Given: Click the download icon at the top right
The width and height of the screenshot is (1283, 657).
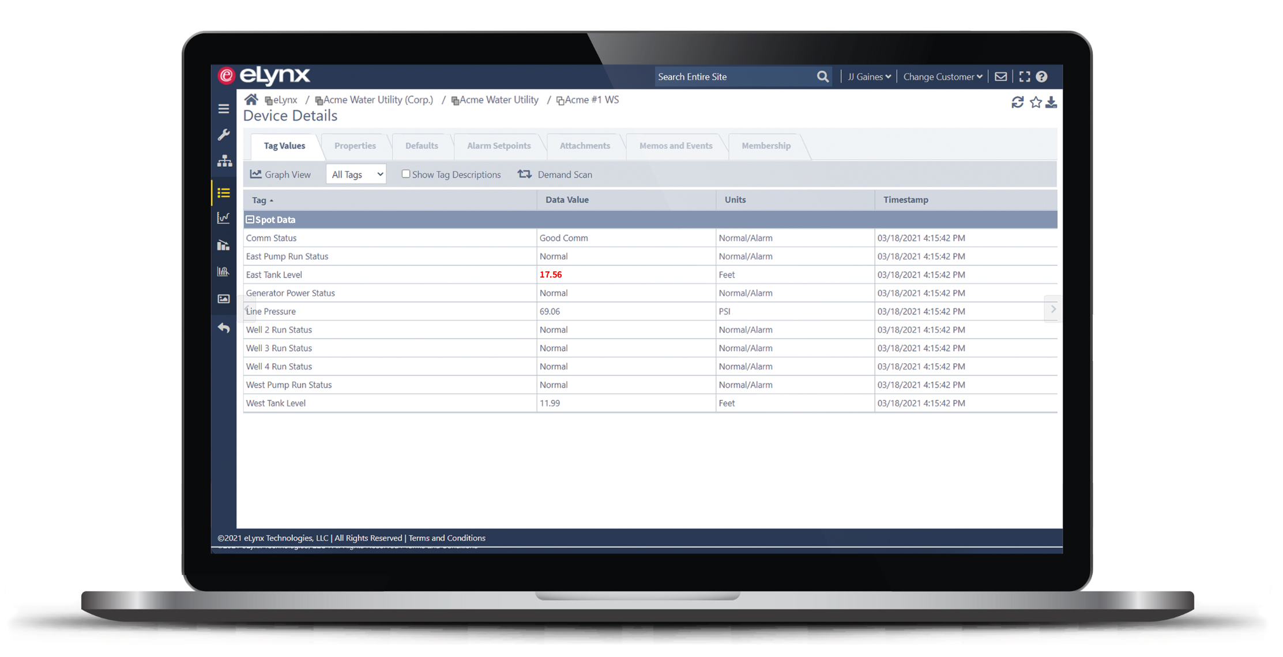Looking at the screenshot, I should [x=1051, y=102].
